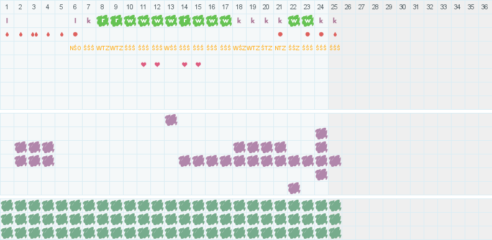Viewport: 492px width, 240px height.
Task: Click the double blood drop on day 3
Action: (x=34, y=35)
